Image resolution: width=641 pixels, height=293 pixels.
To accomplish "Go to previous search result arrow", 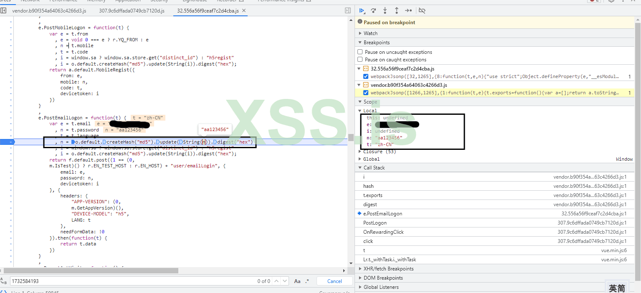I will tap(276, 281).
